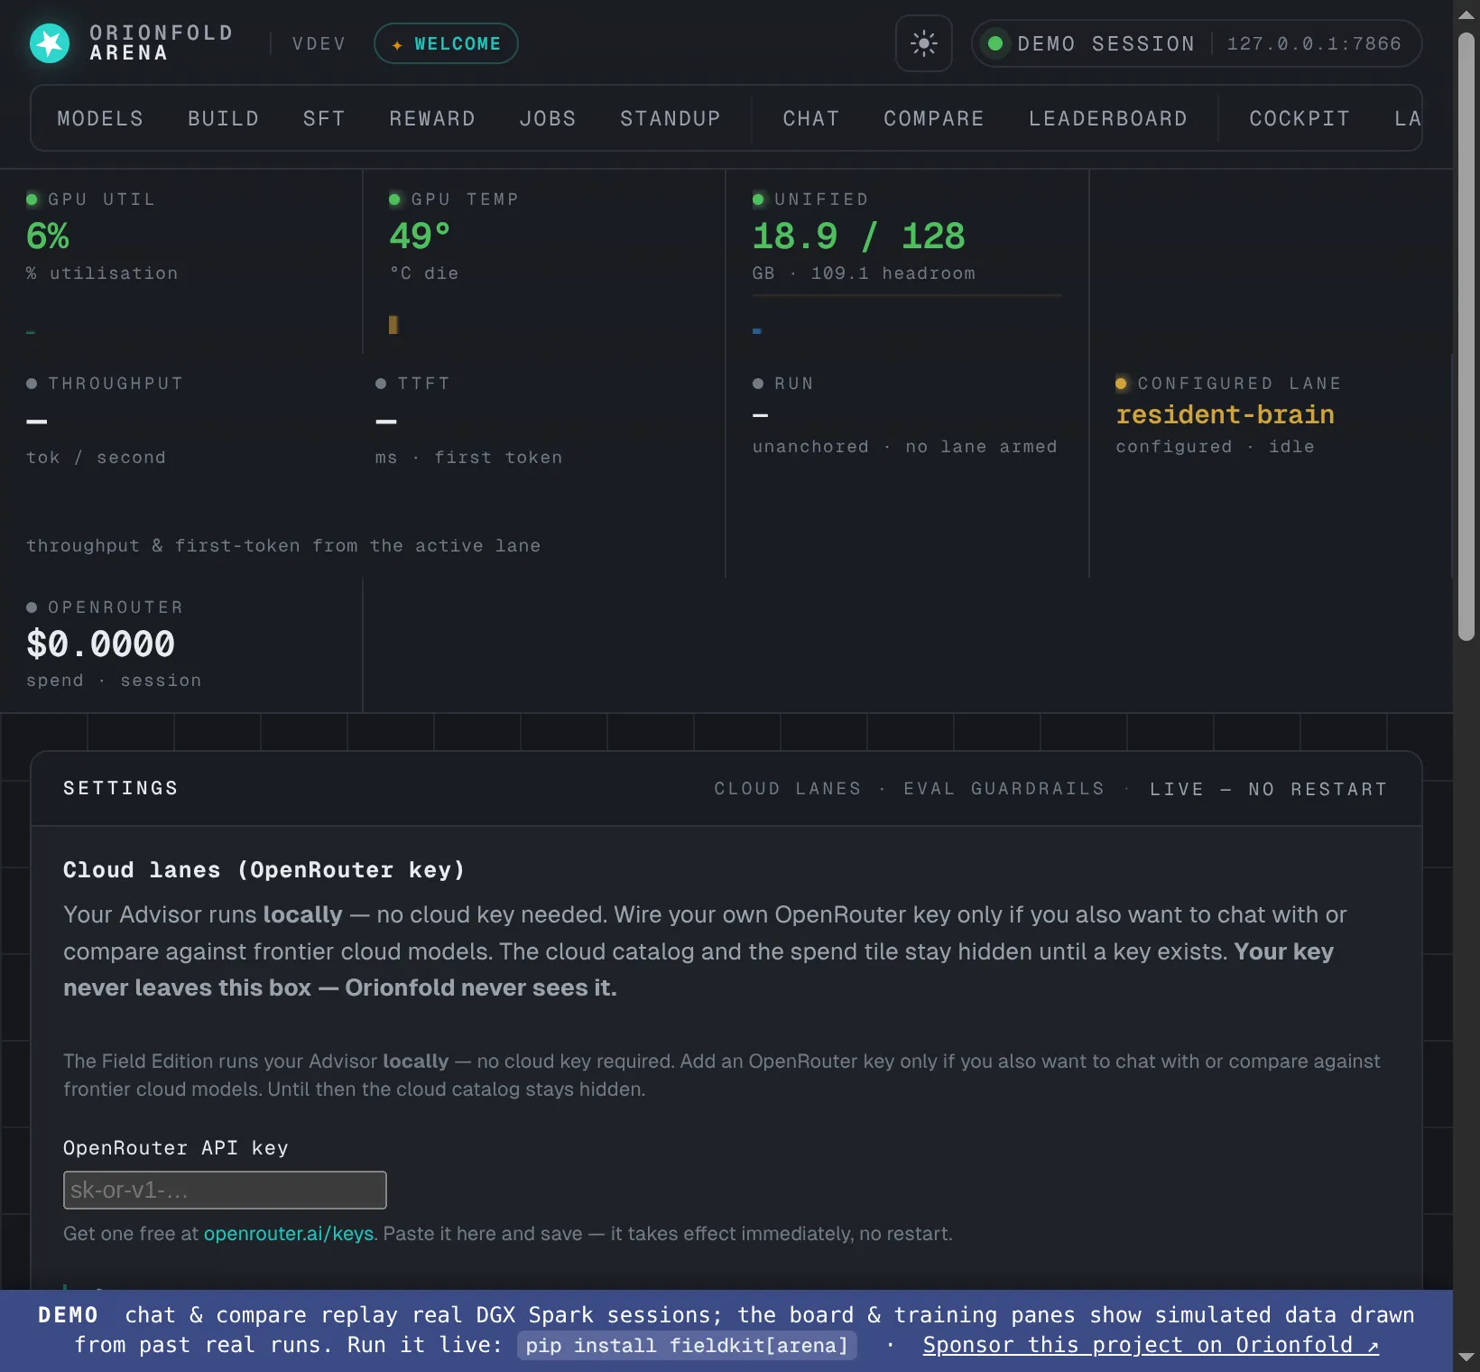The height and width of the screenshot is (1372, 1480).
Task: Click the unified memory headroom bar
Action: click(907, 295)
